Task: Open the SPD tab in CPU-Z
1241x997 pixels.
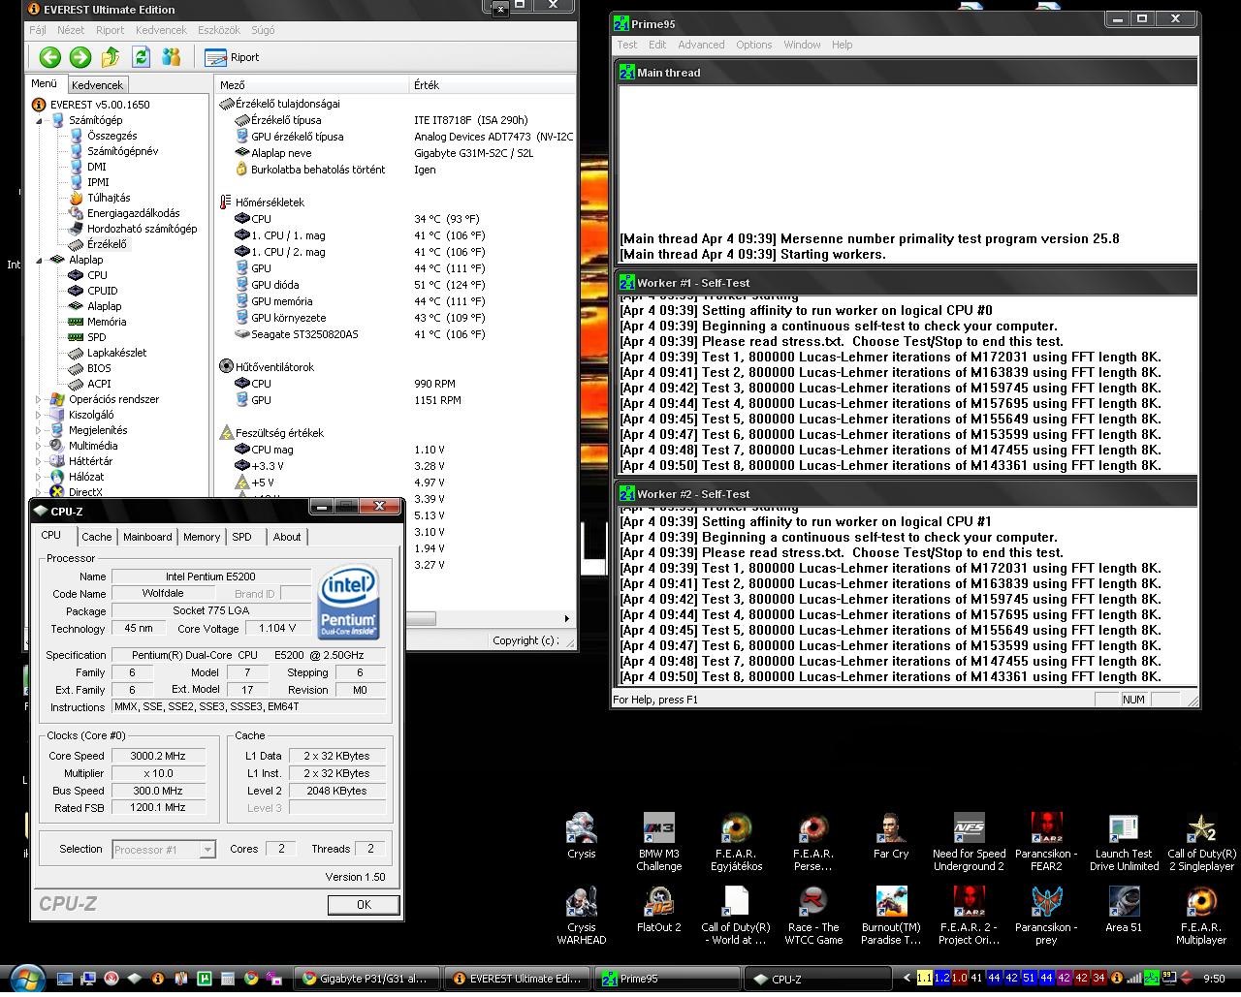Action: click(241, 537)
